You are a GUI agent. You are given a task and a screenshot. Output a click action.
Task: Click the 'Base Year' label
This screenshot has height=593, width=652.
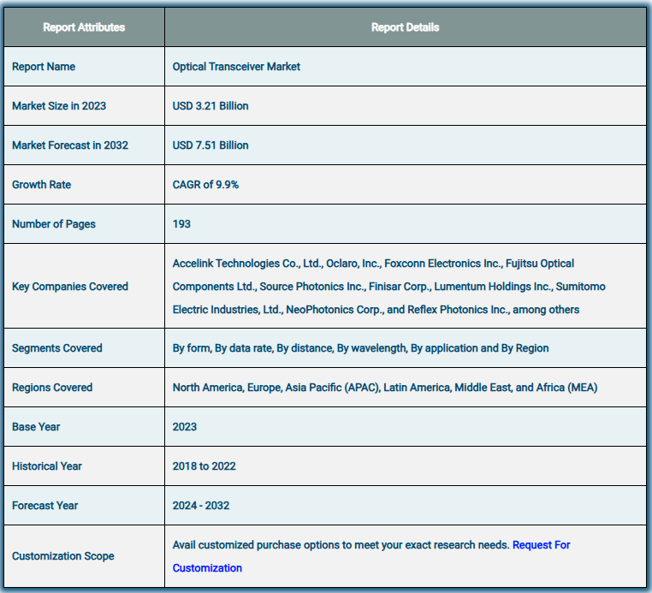(36, 427)
